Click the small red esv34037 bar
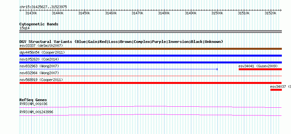 [x=276, y=90]
